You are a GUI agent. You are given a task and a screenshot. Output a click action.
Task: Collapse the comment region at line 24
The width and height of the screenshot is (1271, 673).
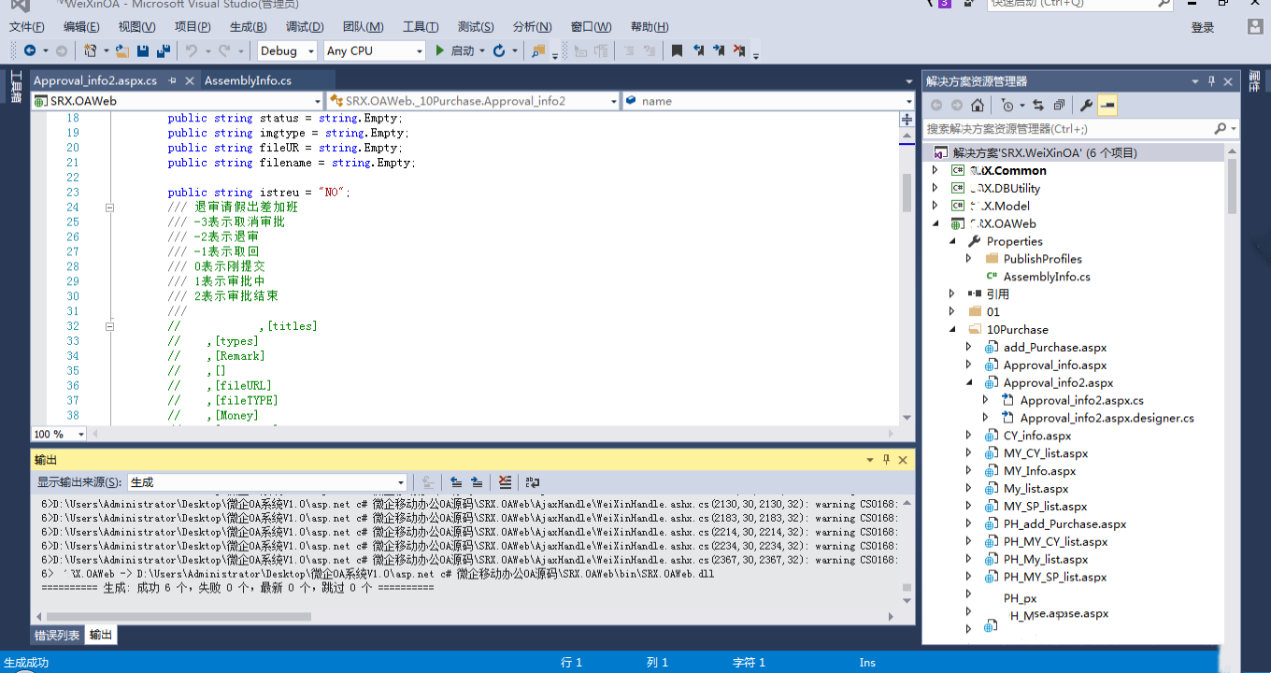point(109,208)
